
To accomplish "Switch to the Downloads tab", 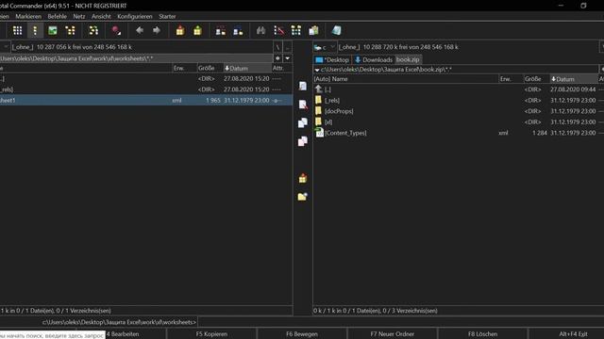I will click(x=374, y=59).
